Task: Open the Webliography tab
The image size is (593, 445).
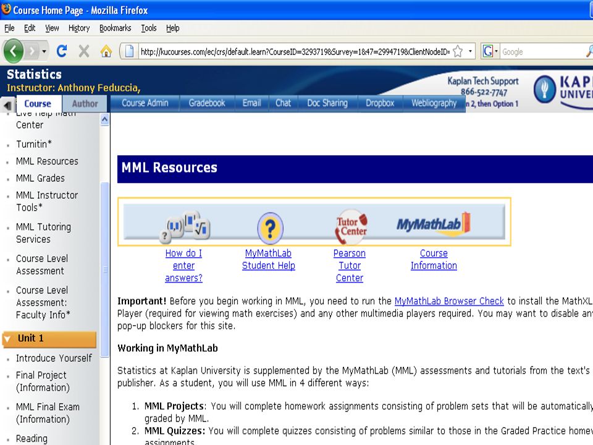Action: coord(434,103)
